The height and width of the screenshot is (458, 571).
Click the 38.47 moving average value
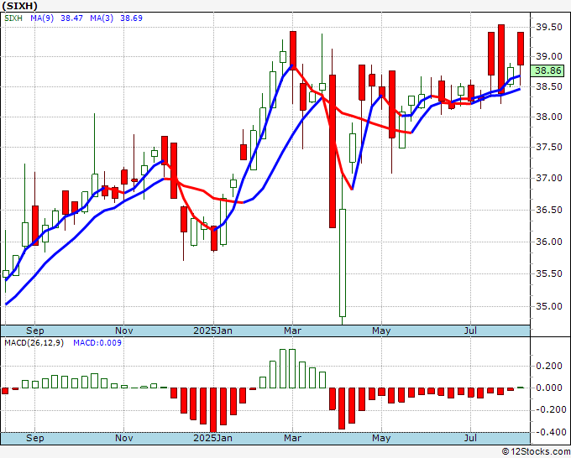[71, 18]
